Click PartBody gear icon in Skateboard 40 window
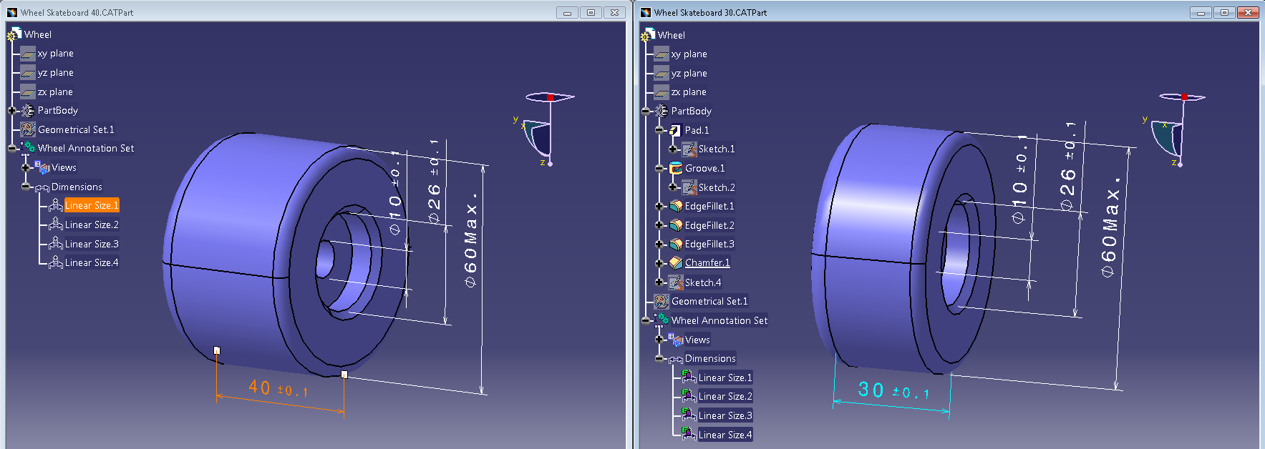Viewport: 1265px width, 449px height. click(28, 110)
